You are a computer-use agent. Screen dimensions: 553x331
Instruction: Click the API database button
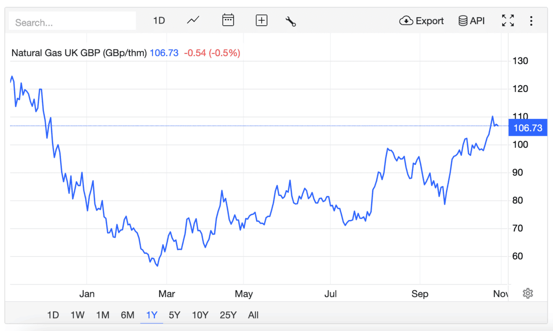471,21
